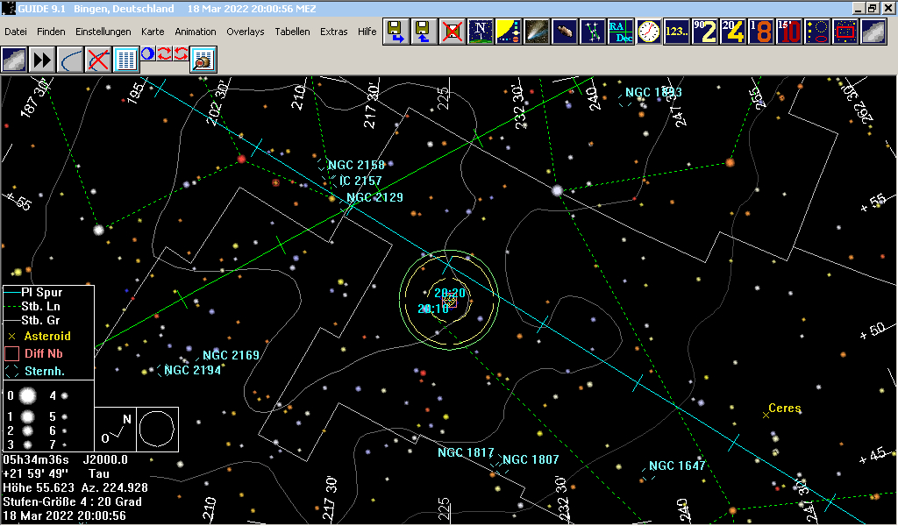Open the Tabellen menu
Screen dimensions: 898x526
coord(291,31)
